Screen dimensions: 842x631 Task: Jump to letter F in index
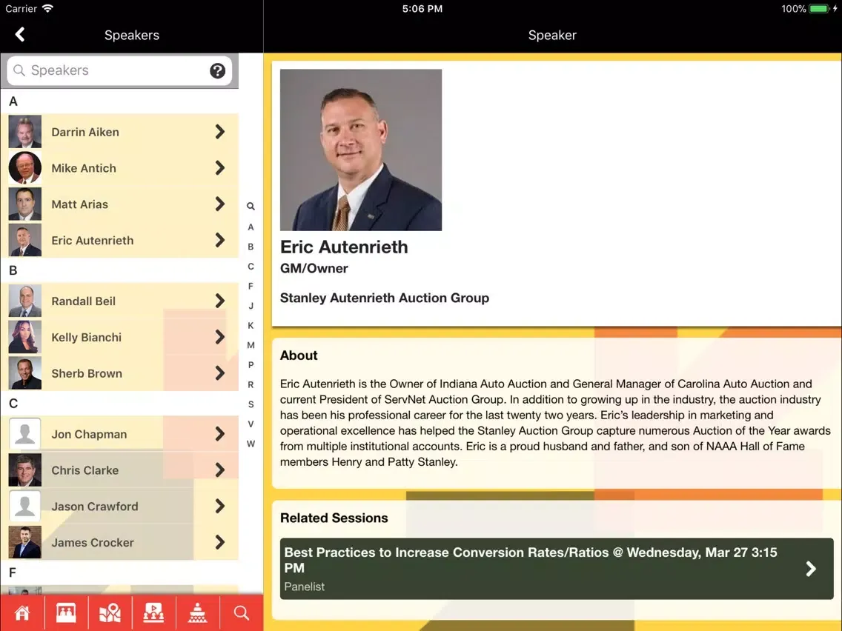click(251, 286)
